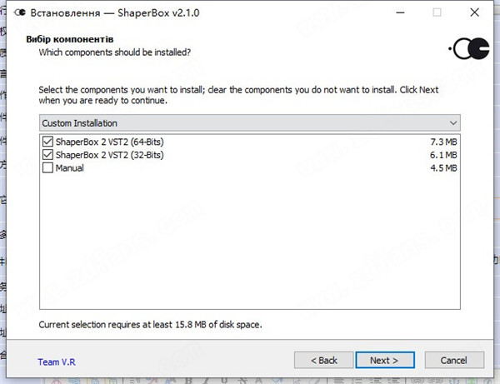Go back with the Back button

tap(323, 360)
